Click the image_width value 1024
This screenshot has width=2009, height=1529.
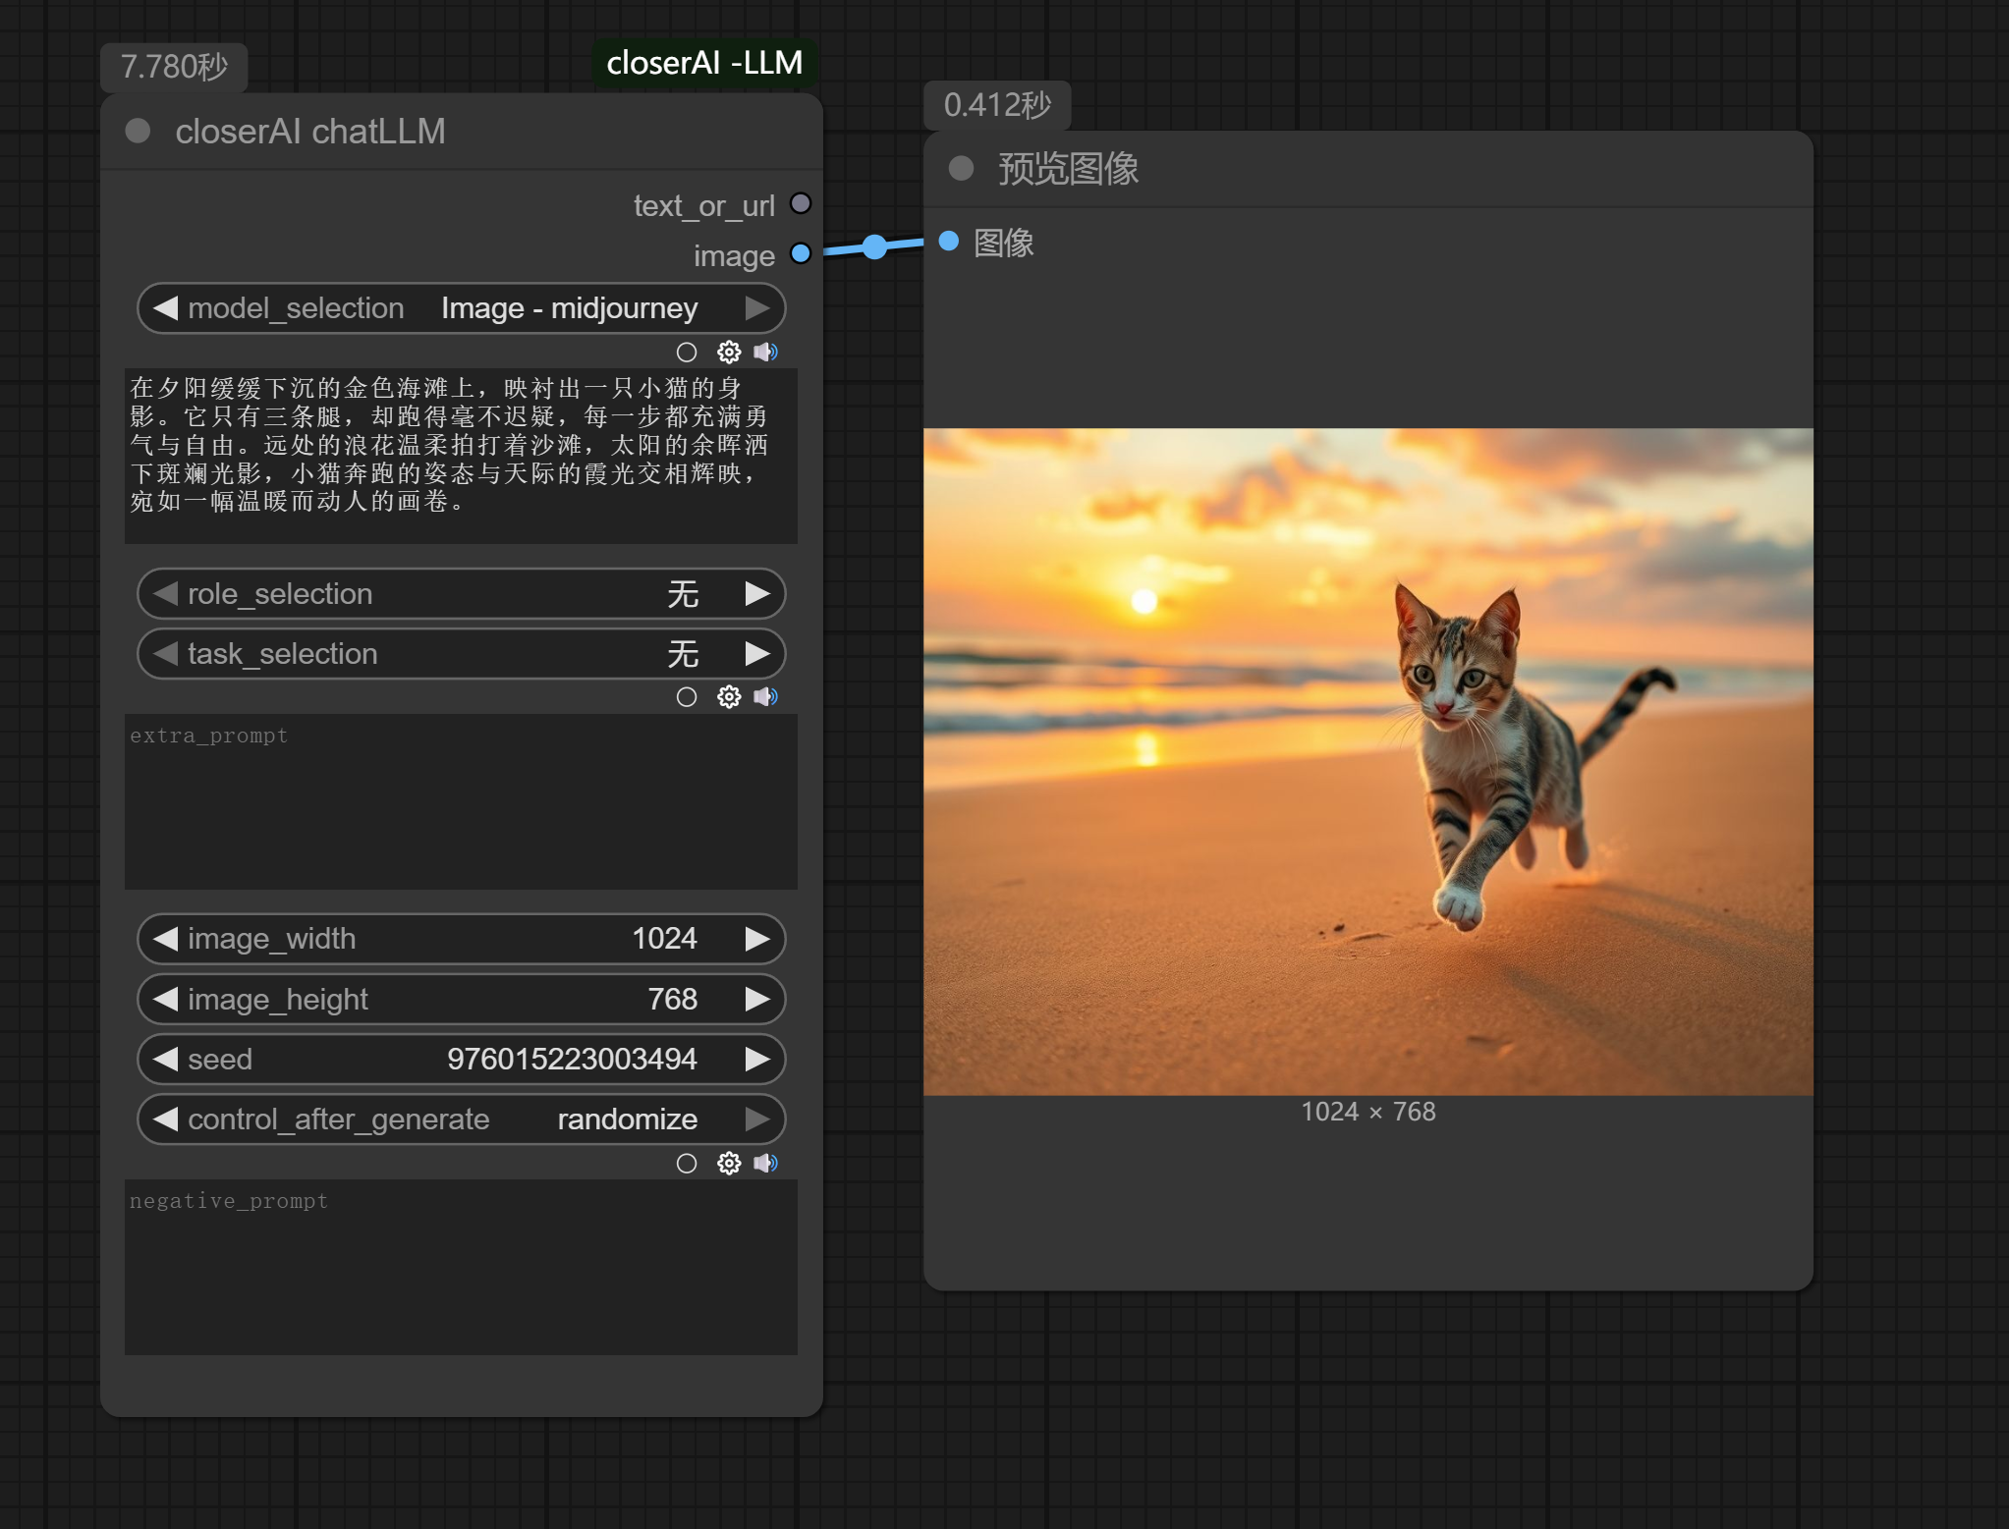click(664, 939)
